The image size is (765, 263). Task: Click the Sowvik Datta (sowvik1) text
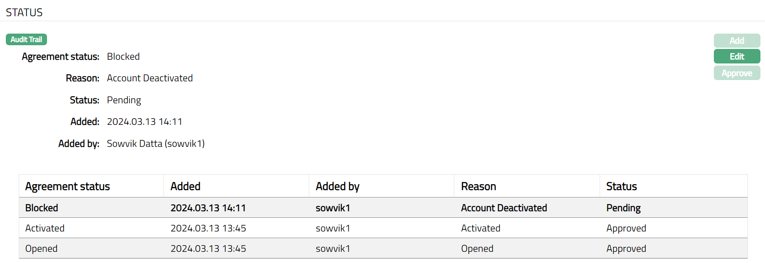click(x=155, y=144)
